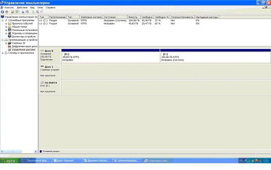The width and height of the screenshot is (271, 170).
Task: Click the action pane toolbar icon next to Help
Action: (x=27, y=12)
